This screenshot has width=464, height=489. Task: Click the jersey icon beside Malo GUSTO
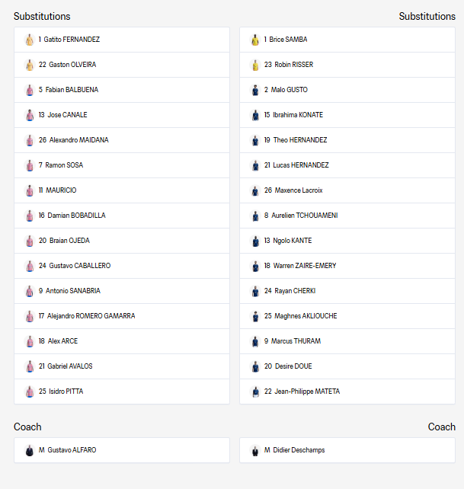(x=255, y=90)
